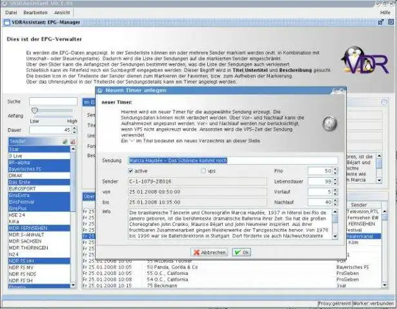The width and height of the screenshot is (397, 309).
Task: Click the von date field
Action: 198,192
